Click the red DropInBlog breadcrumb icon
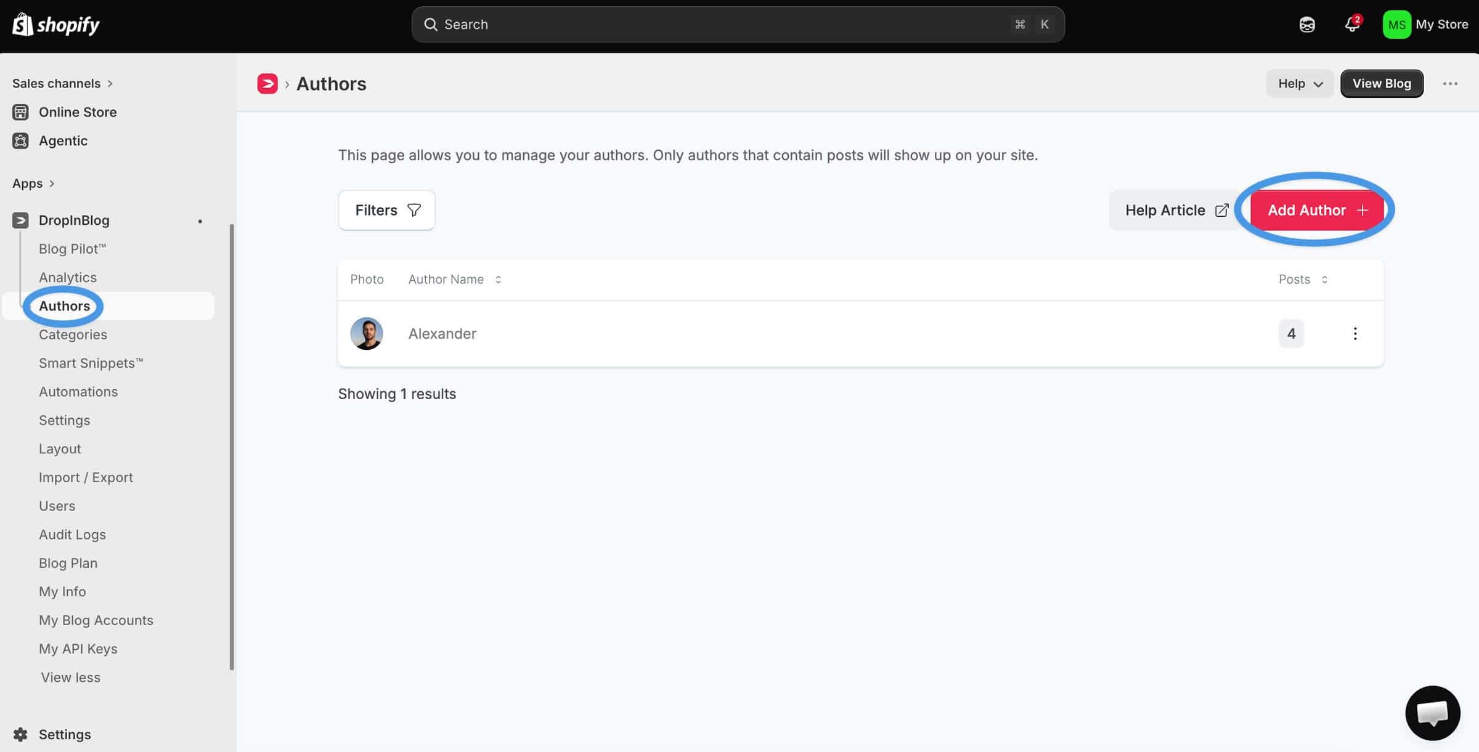 tap(267, 84)
